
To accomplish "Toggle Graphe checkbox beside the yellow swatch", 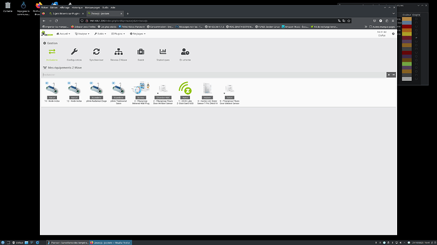I will click(416, 34).
